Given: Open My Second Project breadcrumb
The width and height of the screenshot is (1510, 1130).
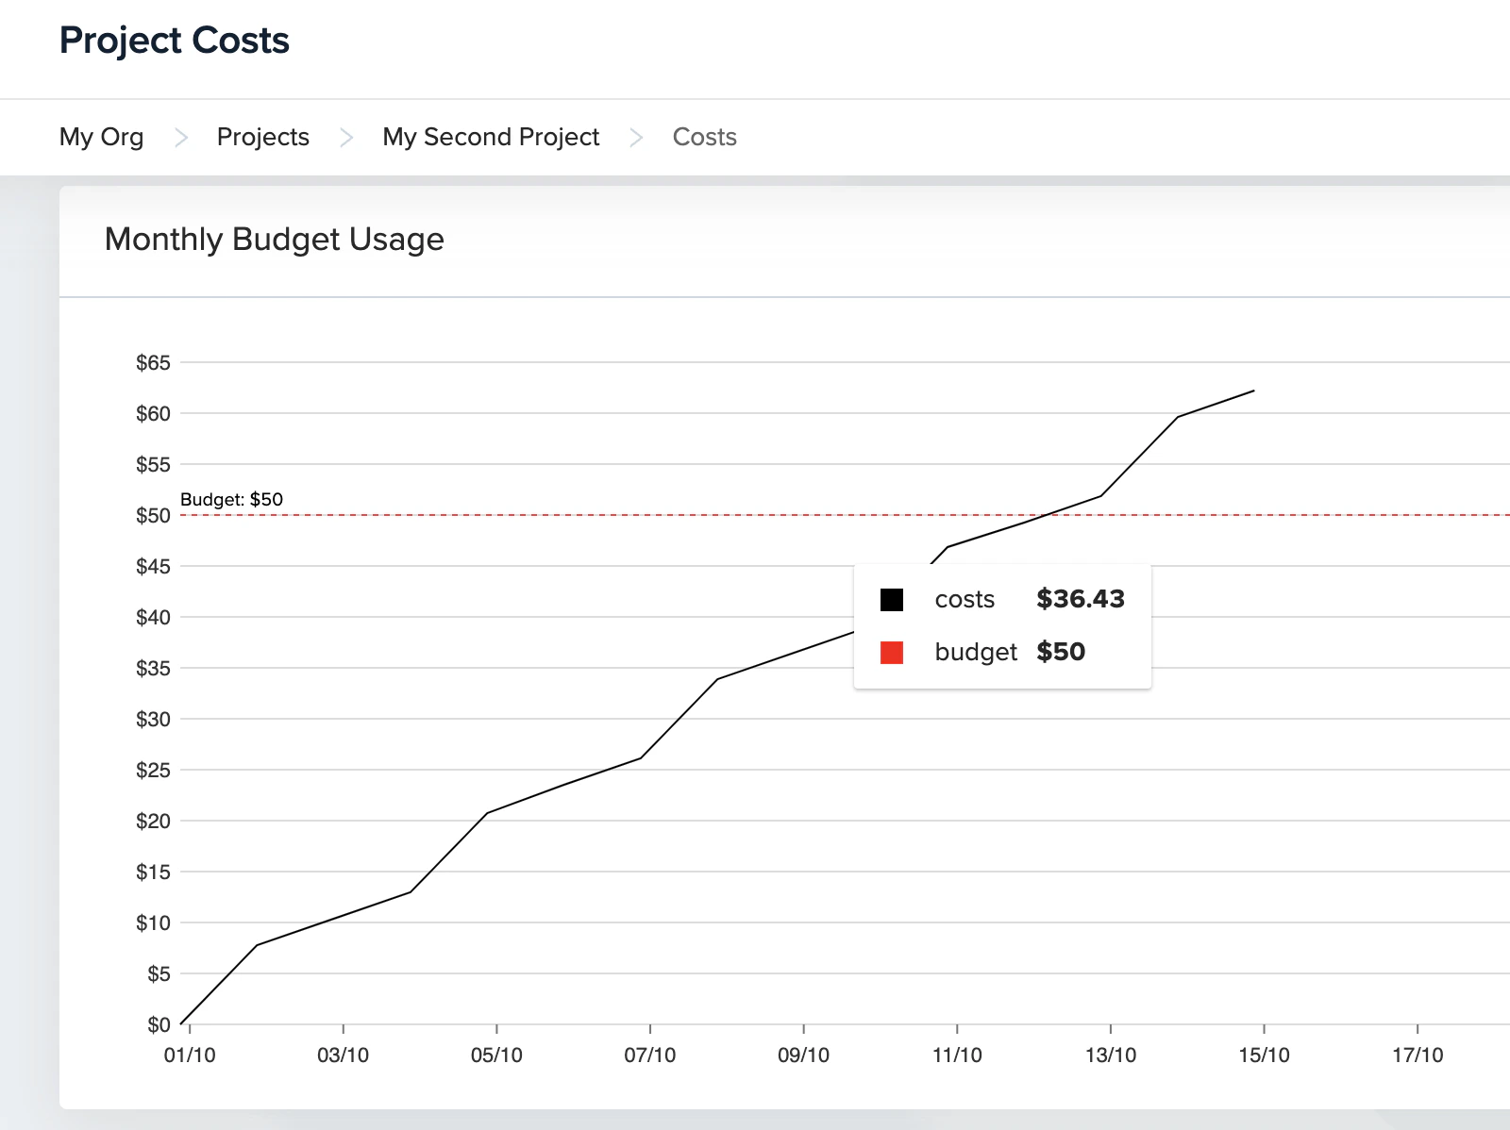Looking at the screenshot, I should tap(491, 137).
